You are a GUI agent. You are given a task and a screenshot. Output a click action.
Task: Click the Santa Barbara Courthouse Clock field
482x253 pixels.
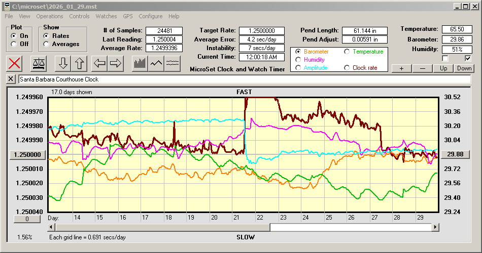[x=244, y=79]
